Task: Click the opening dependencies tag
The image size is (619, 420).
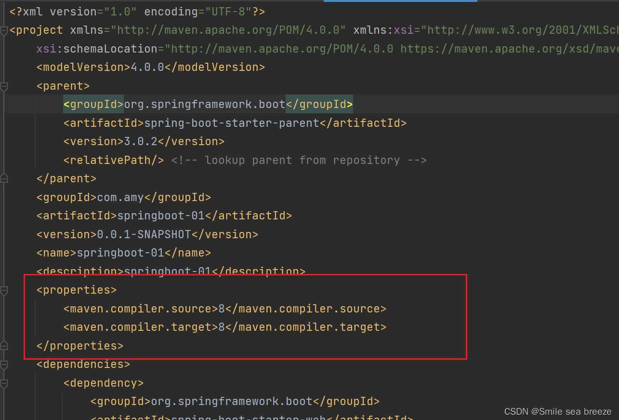Action: pyautogui.click(x=83, y=364)
